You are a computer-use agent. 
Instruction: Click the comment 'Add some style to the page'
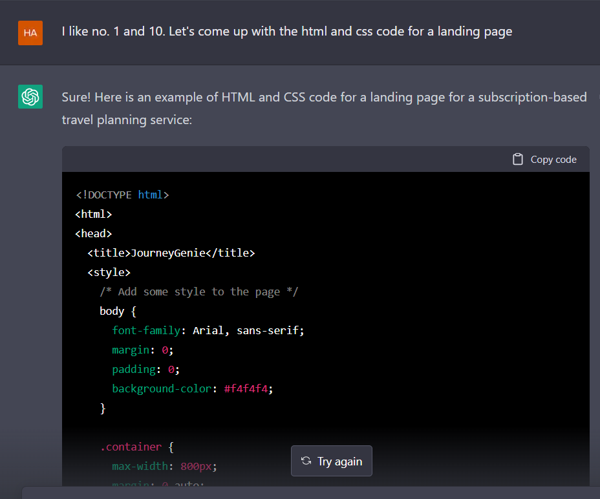click(199, 292)
